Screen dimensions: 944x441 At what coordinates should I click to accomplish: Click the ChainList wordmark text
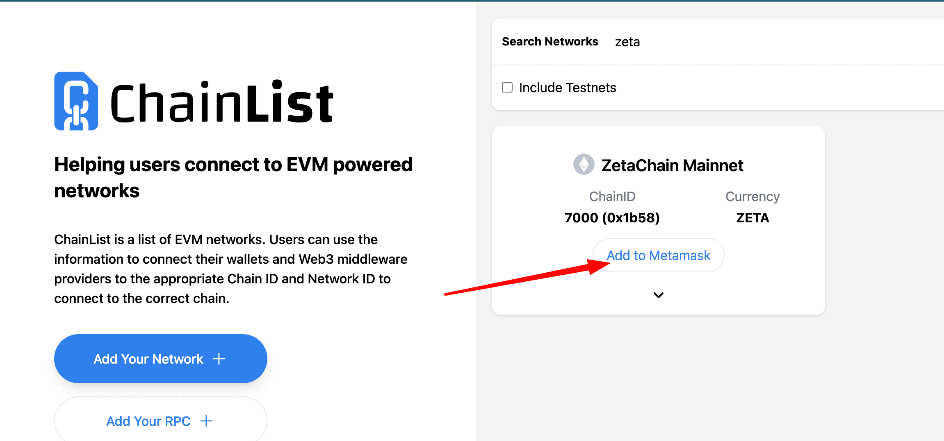tap(222, 102)
